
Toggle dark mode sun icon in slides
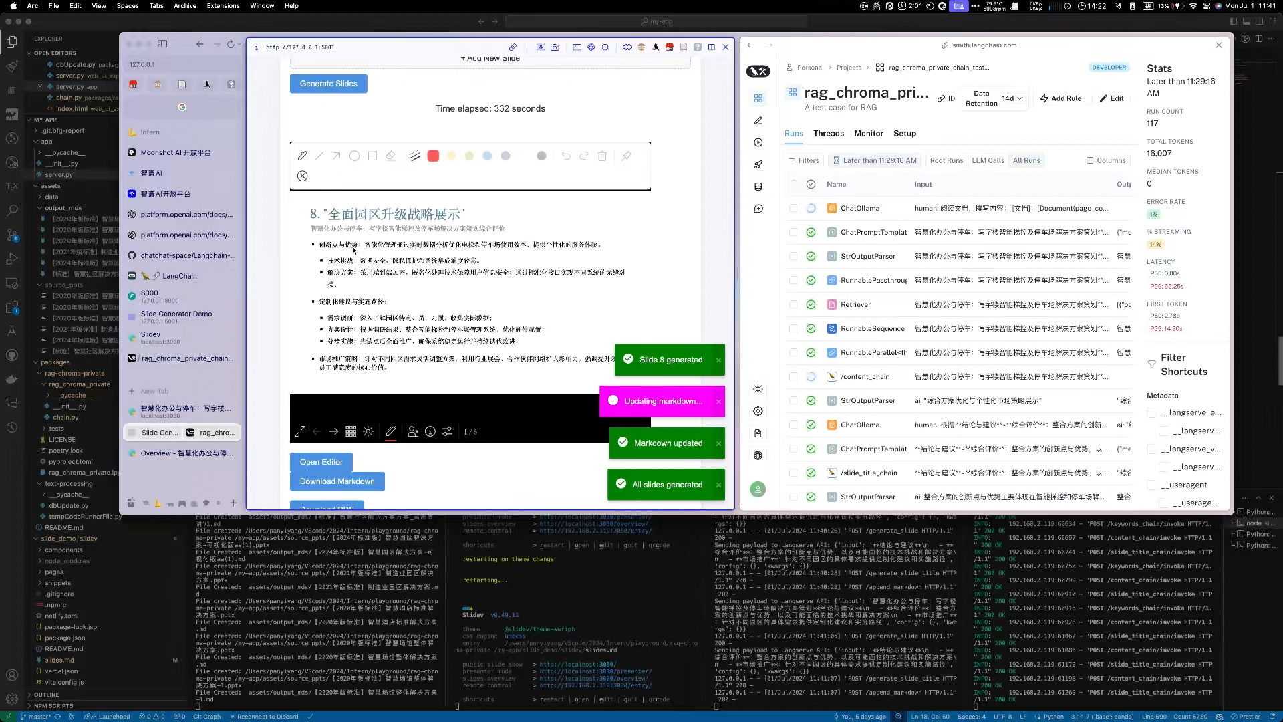pyautogui.click(x=368, y=432)
